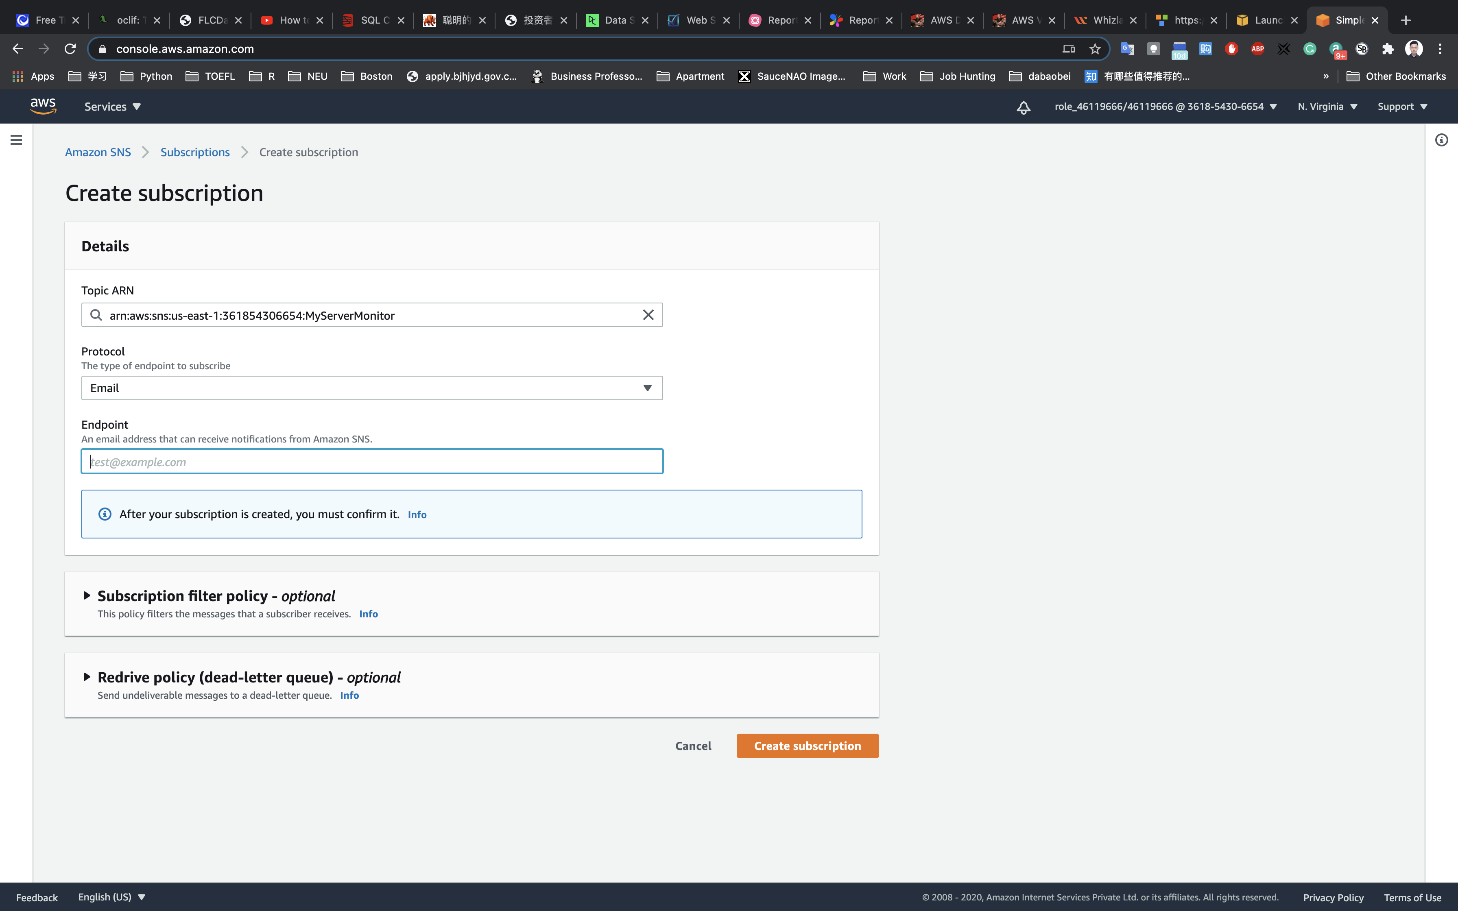Clear the Topic ARN field with X
1458x911 pixels.
[648, 315]
